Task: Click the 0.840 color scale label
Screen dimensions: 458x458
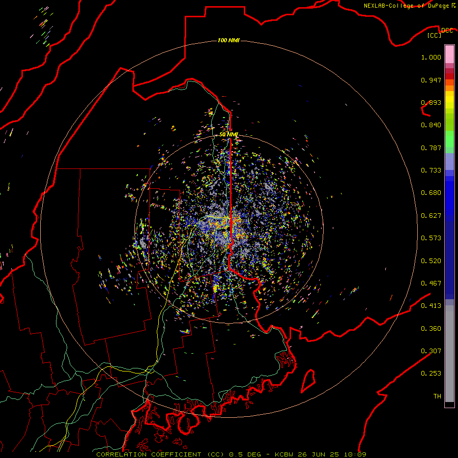Action: (x=431, y=125)
